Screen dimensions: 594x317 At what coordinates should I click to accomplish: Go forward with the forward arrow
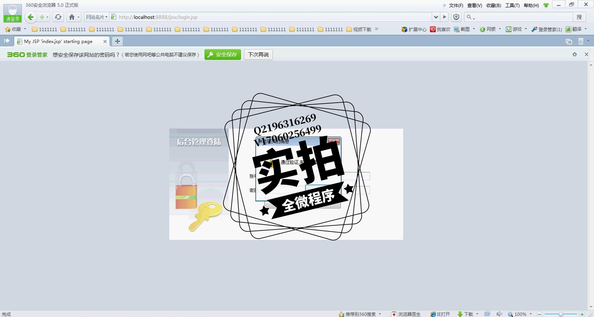click(x=42, y=17)
